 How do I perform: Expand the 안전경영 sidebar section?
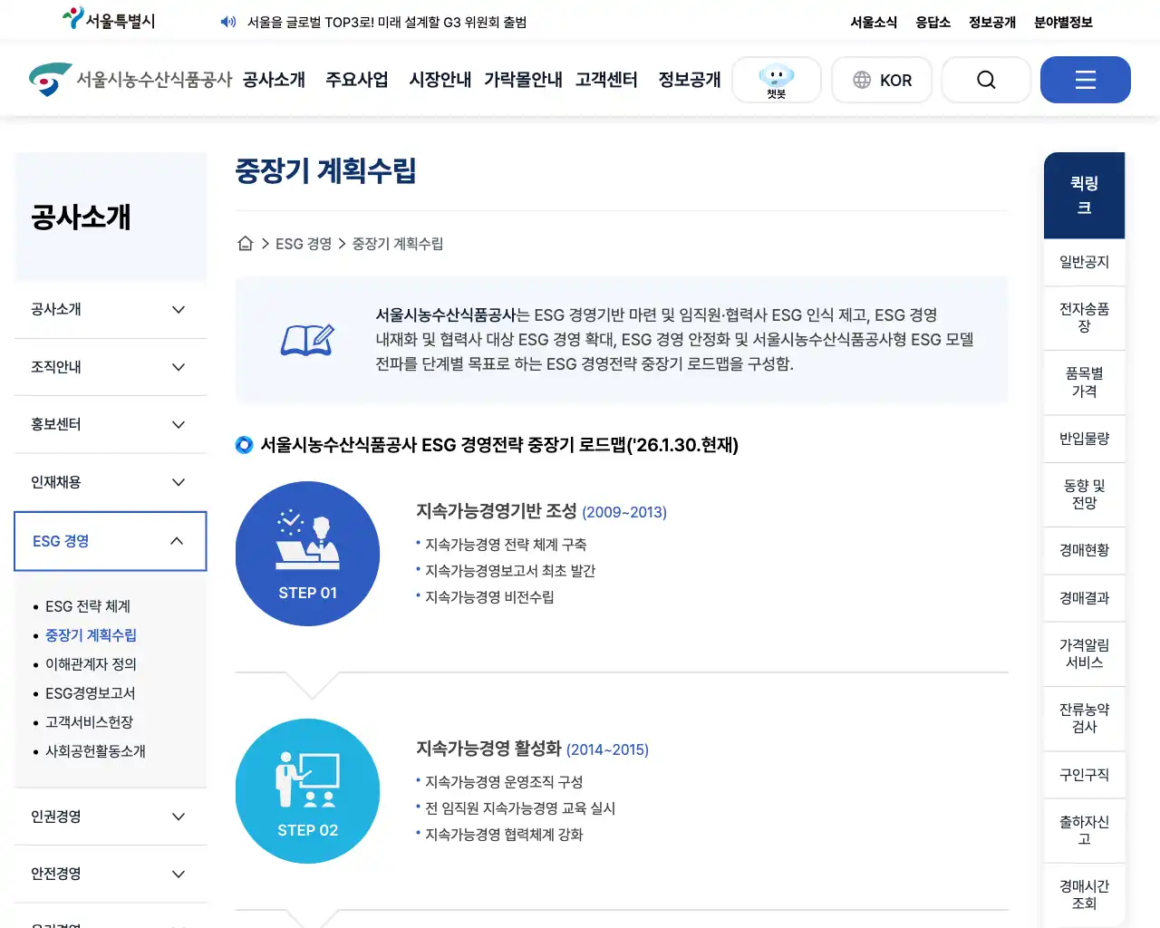click(x=111, y=874)
